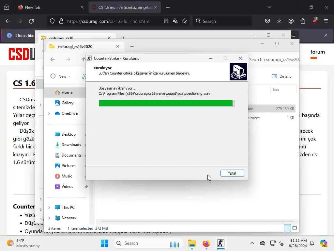The image size is (334, 251).
Task: Open Firefox from taskbar
Action: pos(206,243)
